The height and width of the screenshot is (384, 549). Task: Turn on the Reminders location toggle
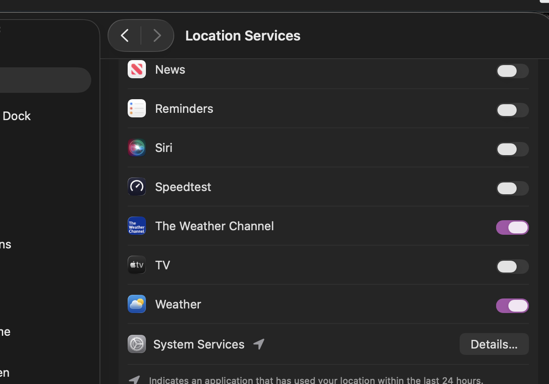point(513,110)
